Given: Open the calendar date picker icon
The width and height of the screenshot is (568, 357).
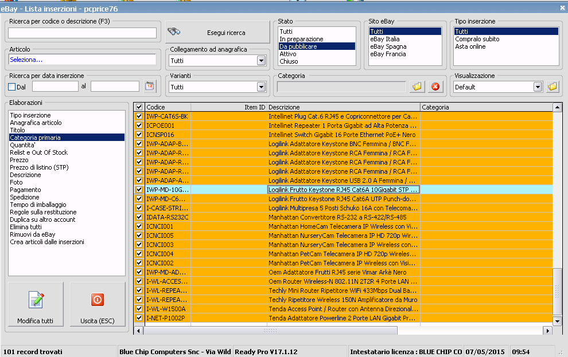Looking at the screenshot, I should 149,86.
